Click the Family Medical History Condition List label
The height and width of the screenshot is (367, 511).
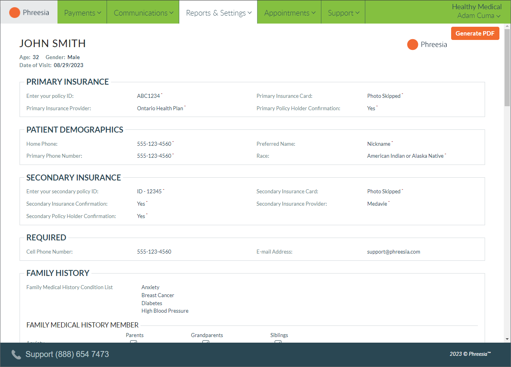pos(69,287)
